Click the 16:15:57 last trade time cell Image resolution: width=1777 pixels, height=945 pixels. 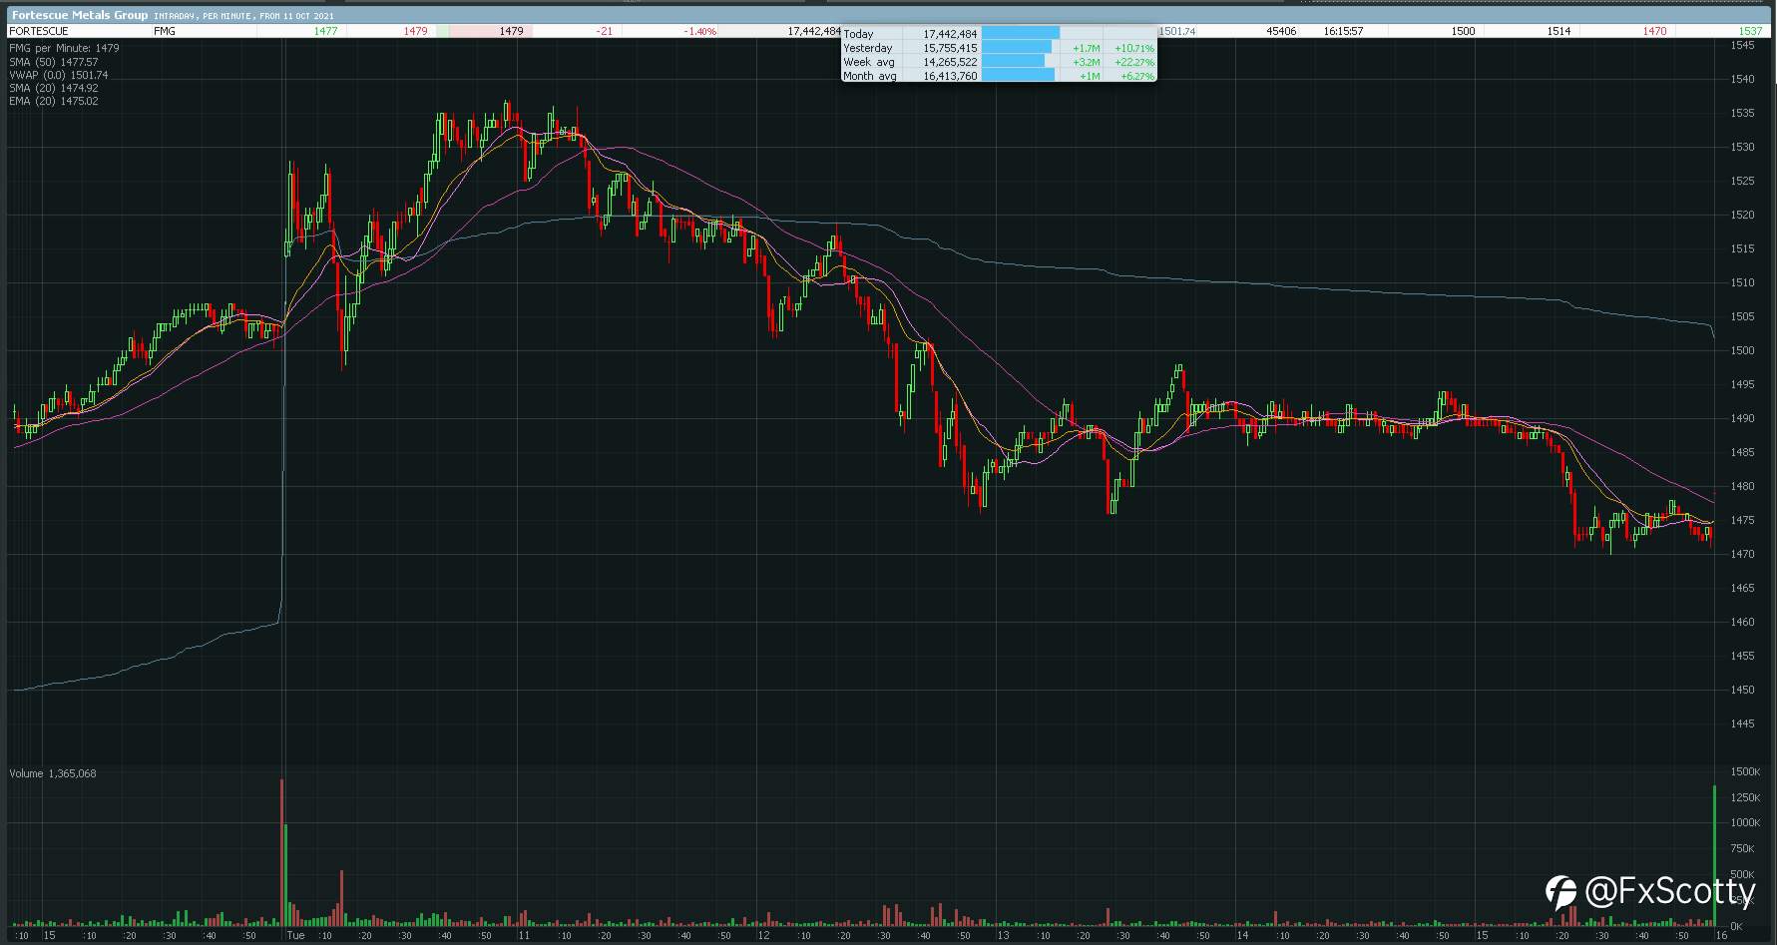coord(1343,31)
